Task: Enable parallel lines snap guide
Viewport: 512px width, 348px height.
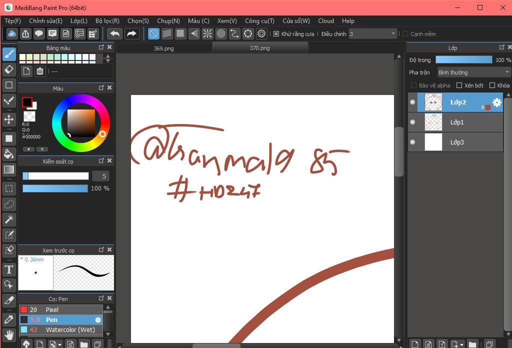Action: pyautogui.click(x=167, y=33)
